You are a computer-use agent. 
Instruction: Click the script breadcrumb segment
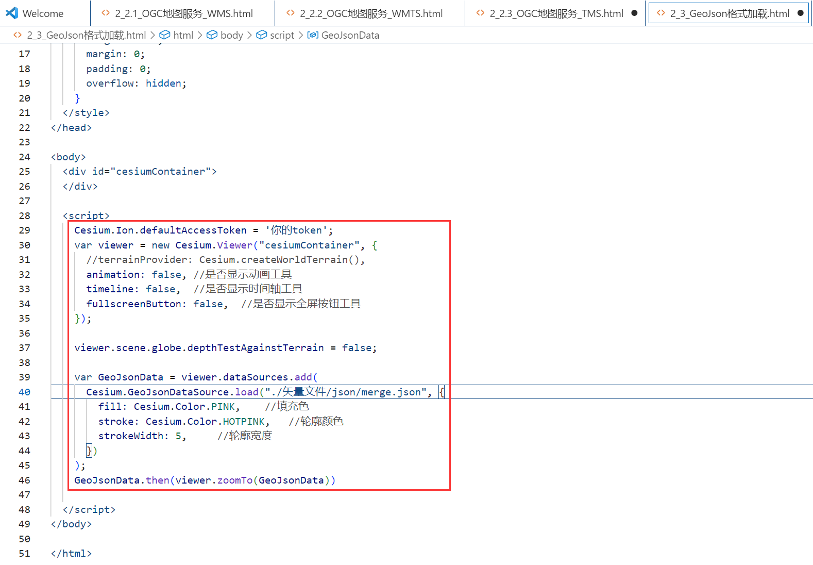(282, 35)
